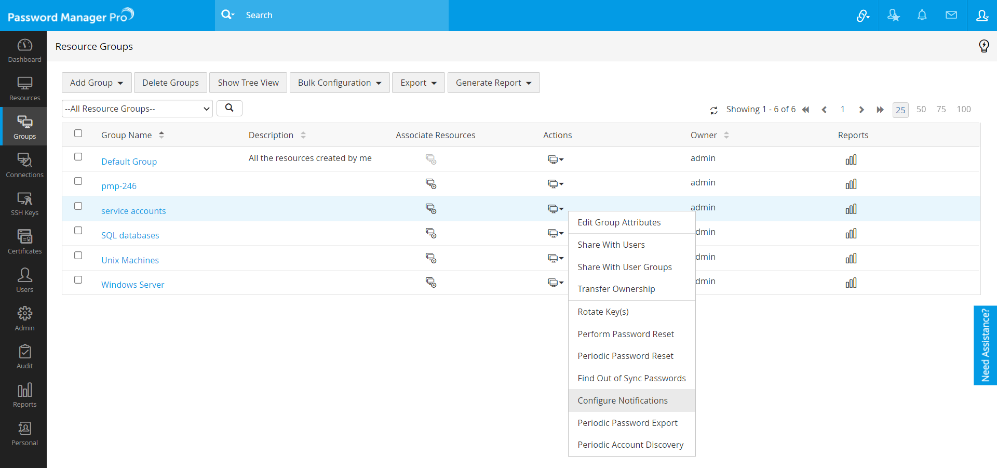Check the service accounts group checkbox

pos(78,206)
